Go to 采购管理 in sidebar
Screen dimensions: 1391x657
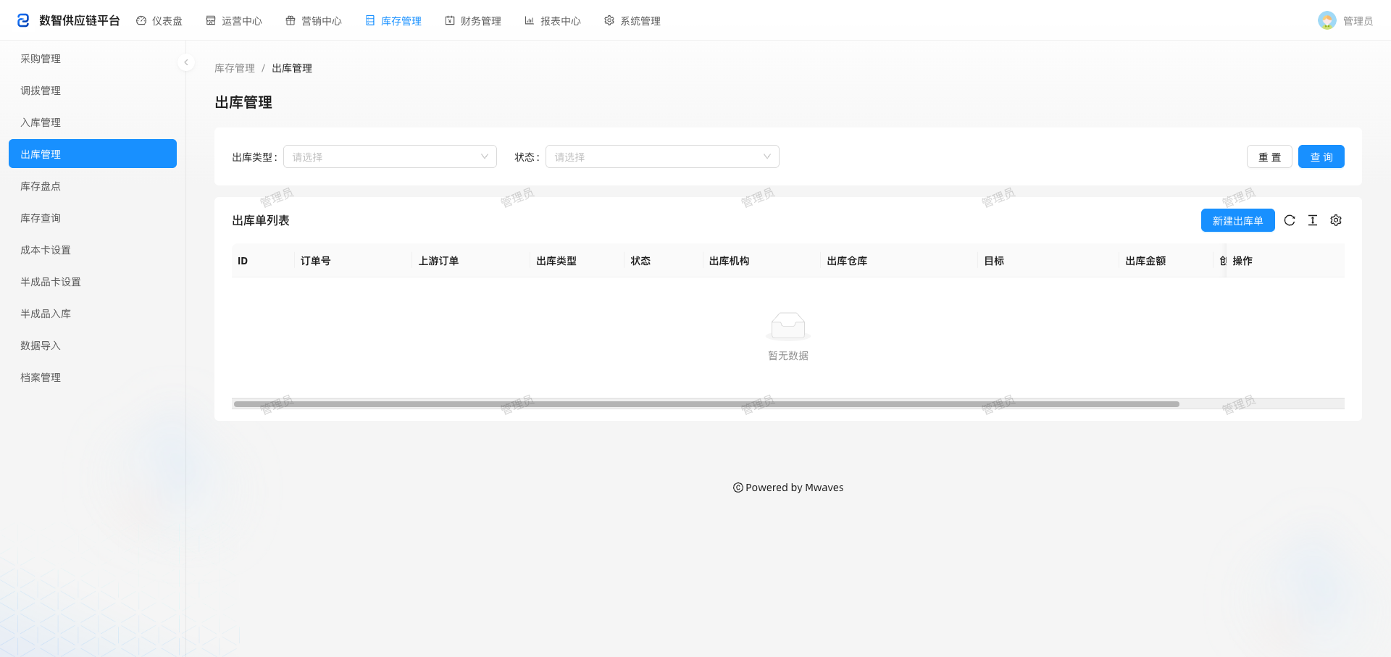[x=93, y=59]
